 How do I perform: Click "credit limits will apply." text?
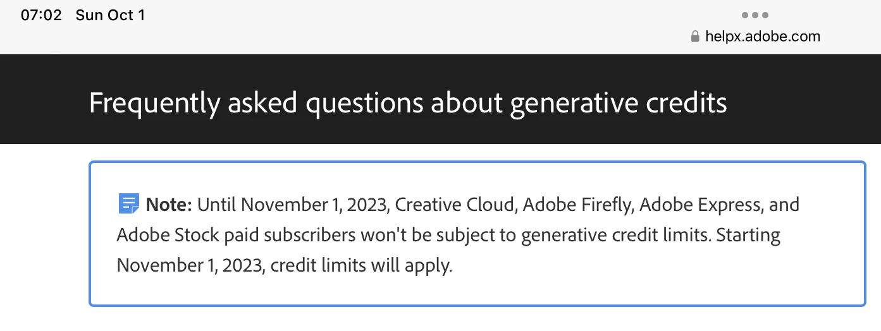coord(361,265)
